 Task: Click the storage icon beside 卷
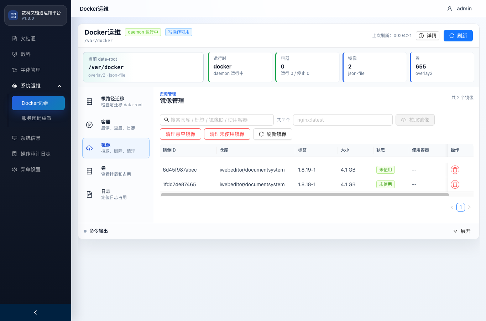[89, 171]
